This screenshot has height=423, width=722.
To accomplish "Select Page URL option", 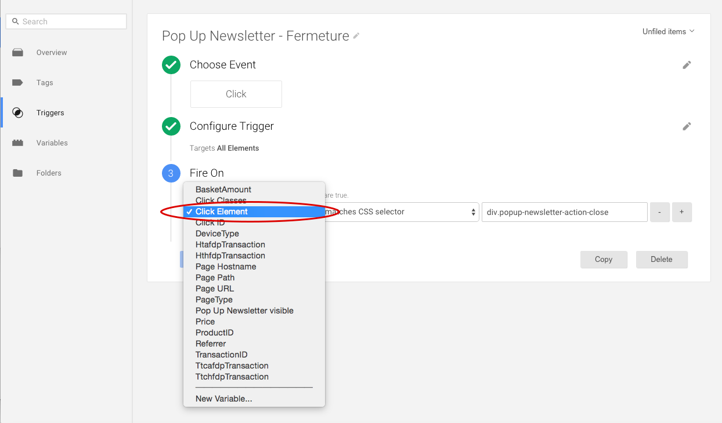I will [x=254, y=289].
